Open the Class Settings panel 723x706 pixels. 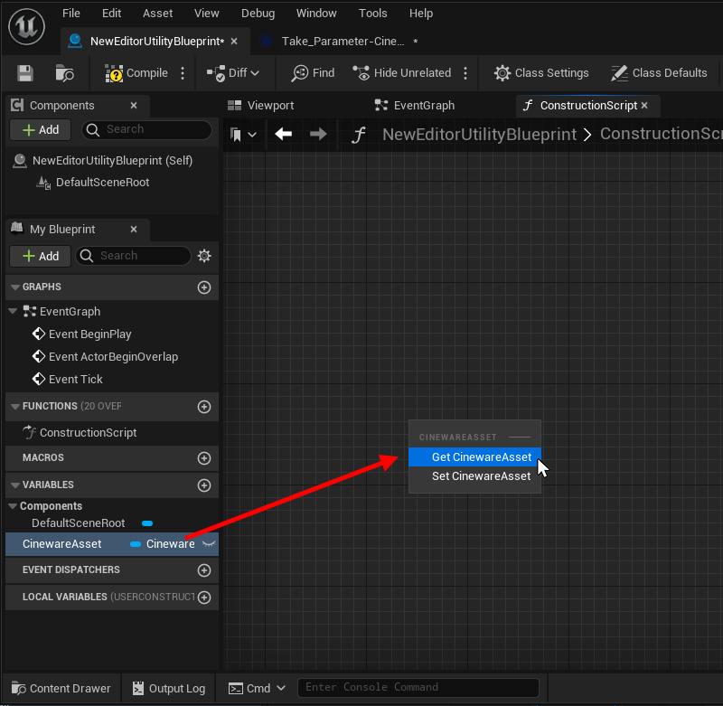point(541,73)
